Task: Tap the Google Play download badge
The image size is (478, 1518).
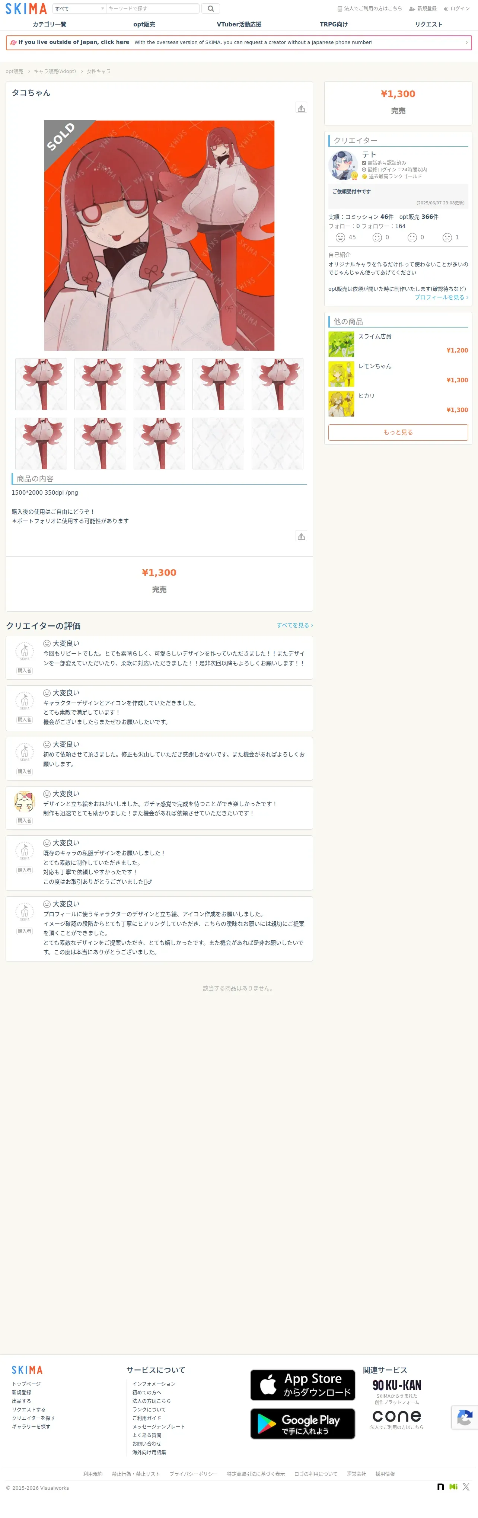Action: click(303, 1424)
